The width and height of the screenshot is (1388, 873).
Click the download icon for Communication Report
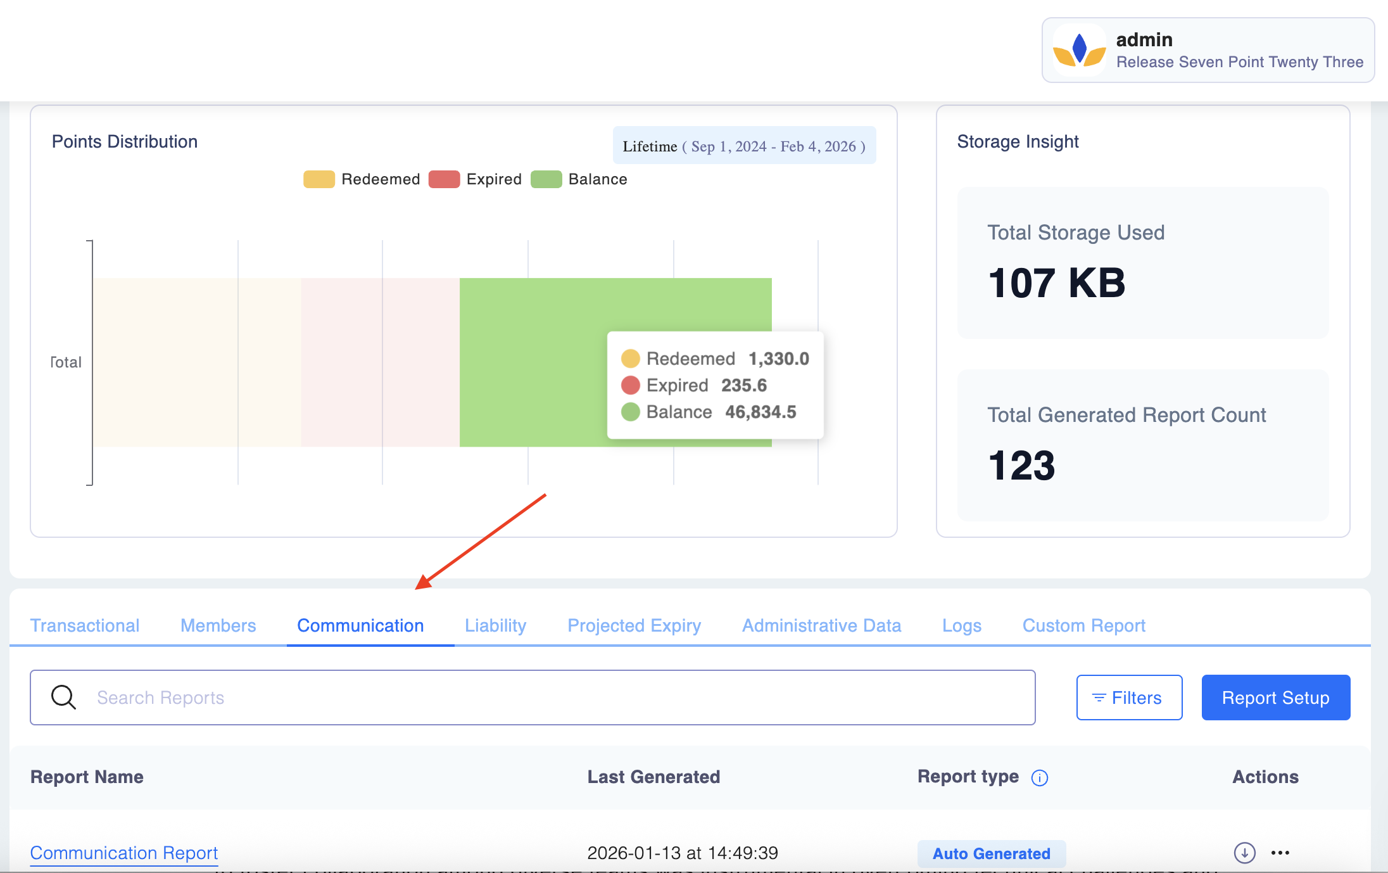[x=1244, y=853]
